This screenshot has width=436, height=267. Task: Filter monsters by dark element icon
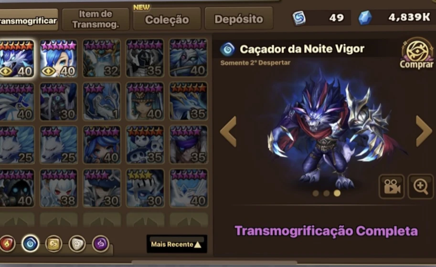pos(101,244)
